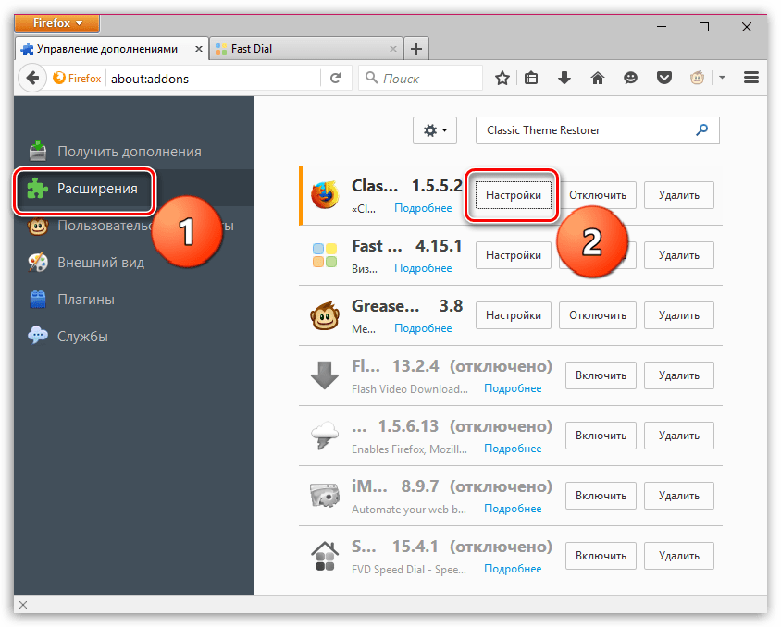The height and width of the screenshot is (627, 781).
Task: Click the reload page icon
Action: click(x=336, y=79)
